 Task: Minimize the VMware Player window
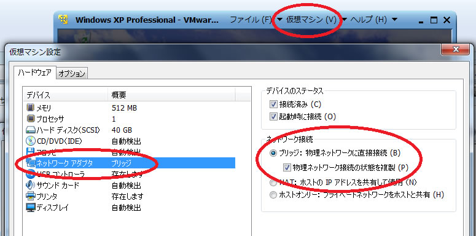pyautogui.click(x=421, y=23)
